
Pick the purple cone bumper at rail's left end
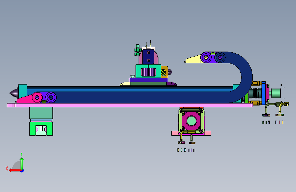coord(14,93)
